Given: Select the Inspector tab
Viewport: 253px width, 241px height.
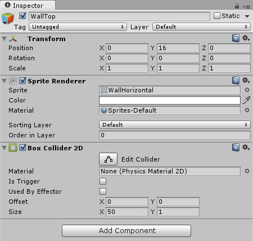Looking at the screenshot, I should click(x=28, y=5).
